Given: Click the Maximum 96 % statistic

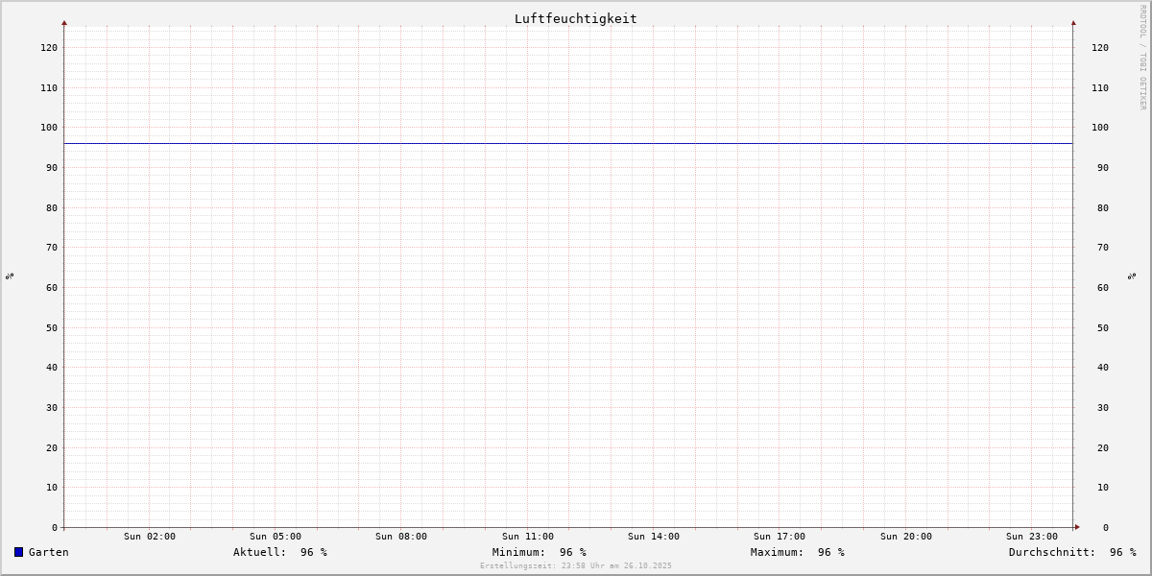Looking at the screenshot, I should (x=798, y=552).
